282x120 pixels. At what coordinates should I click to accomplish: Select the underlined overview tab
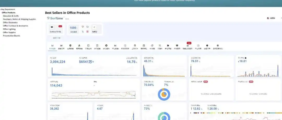click(52, 47)
